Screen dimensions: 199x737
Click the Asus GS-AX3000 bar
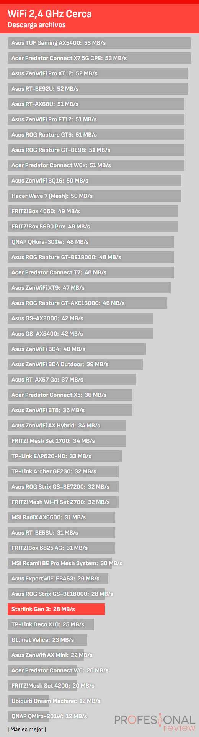click(x=80, y=318)
